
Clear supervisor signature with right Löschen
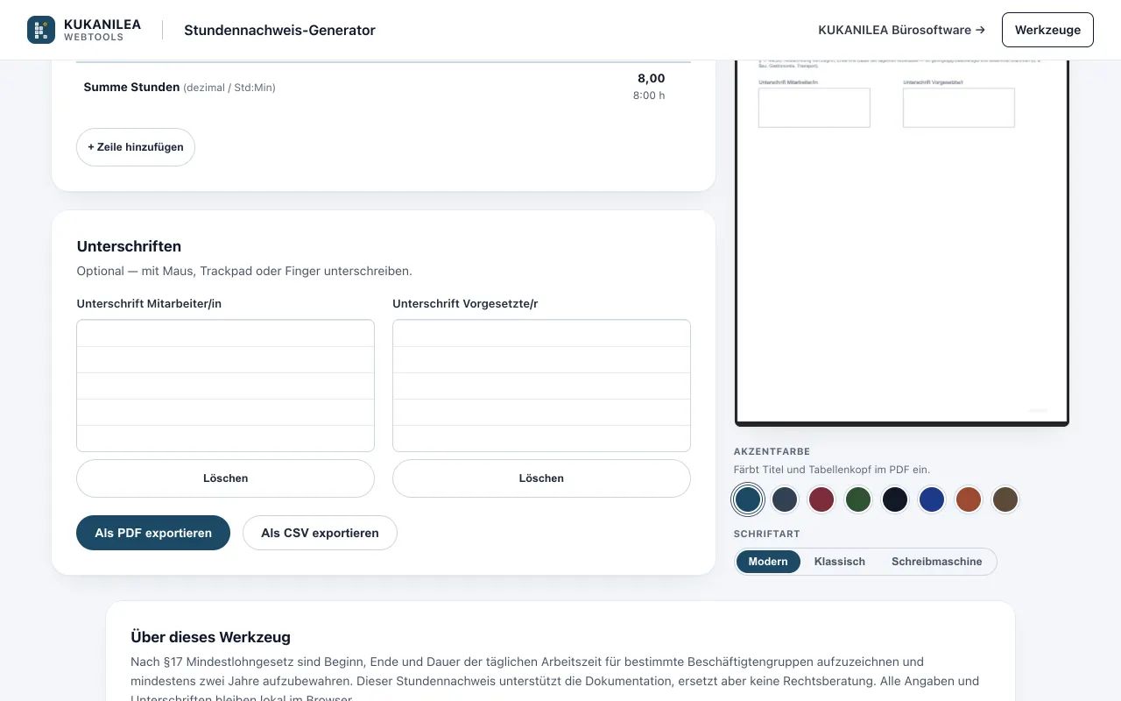click(541, 478)
